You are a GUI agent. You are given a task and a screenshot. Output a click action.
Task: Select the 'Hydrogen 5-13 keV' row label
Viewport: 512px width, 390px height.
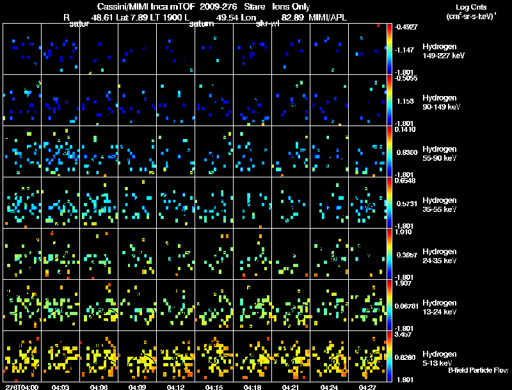[440, 359]
